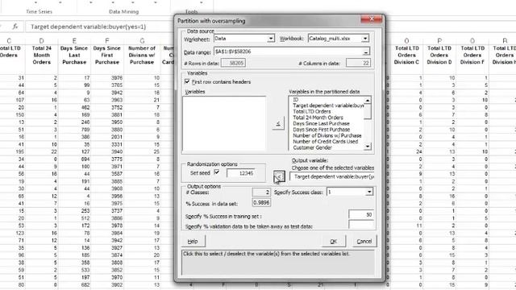Open the Data Mining ribbon group
This screenshot has width=516, height=290.
coord(123,11)
